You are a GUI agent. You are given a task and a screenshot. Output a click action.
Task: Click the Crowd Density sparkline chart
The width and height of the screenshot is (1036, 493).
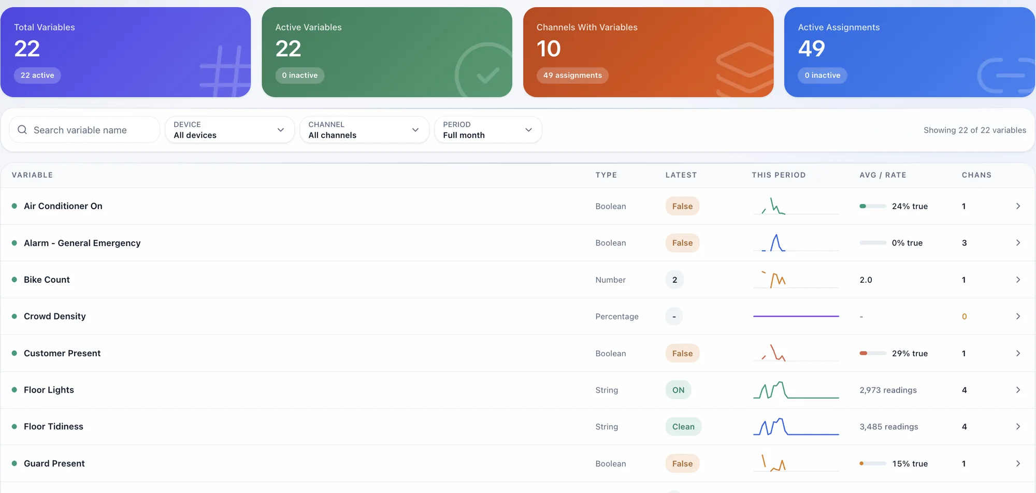coord(796,316)
